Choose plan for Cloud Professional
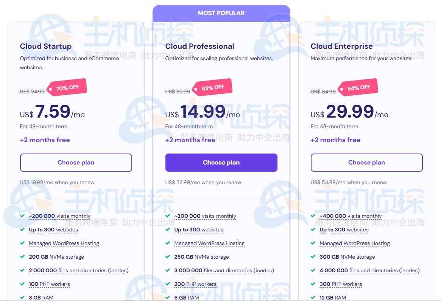This screenshot has height=301, width=441. [x=221, y=162]
